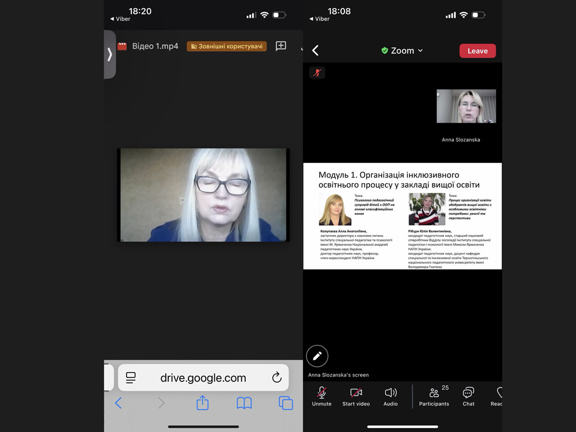Open Safari bookmarks book icon

pos(244,403)
